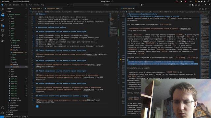Open the Help menu
The height and width of the screenshot is (118, 211).
pos(43,5)
